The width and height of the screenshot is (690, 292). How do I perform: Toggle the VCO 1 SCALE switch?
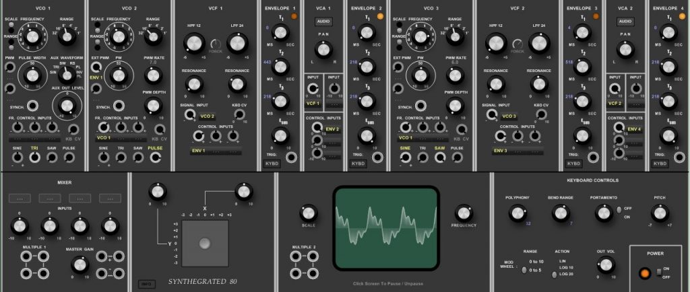pos(11,26)
